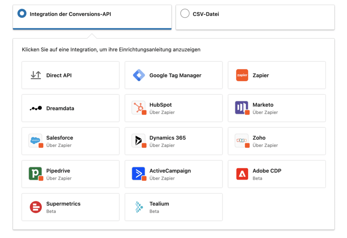Select the CSV-Datei radio button

(185, 14)
